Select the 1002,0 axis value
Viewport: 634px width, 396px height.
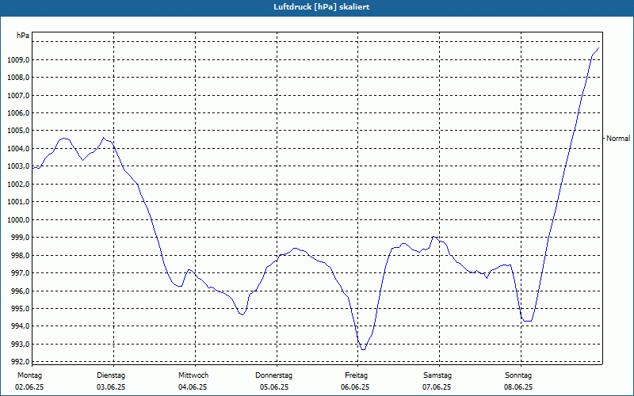pos(18,185)
